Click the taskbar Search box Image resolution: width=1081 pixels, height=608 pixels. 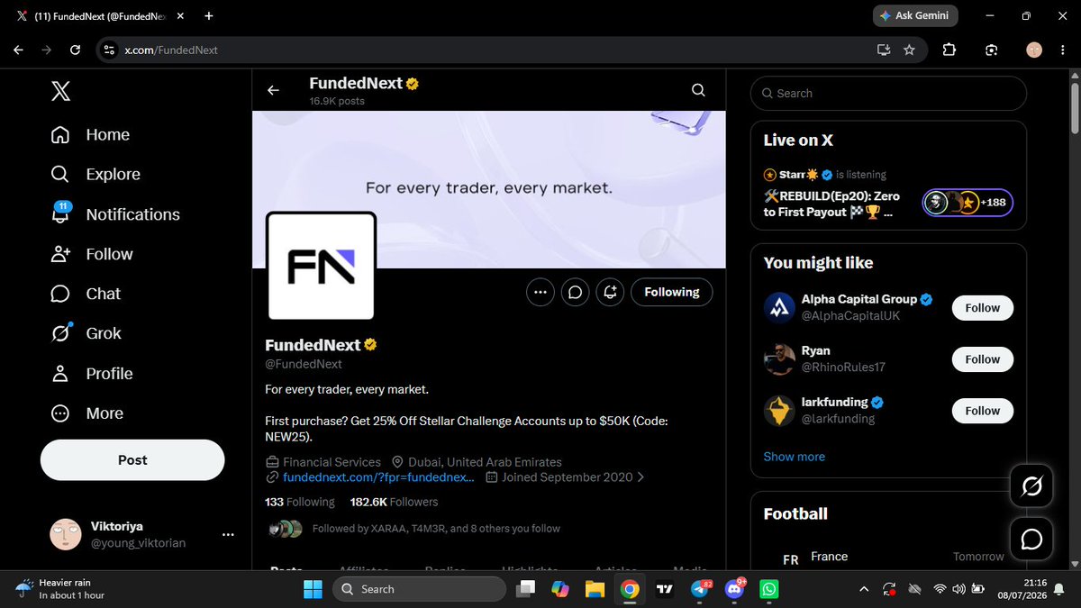tap(419, 589)
